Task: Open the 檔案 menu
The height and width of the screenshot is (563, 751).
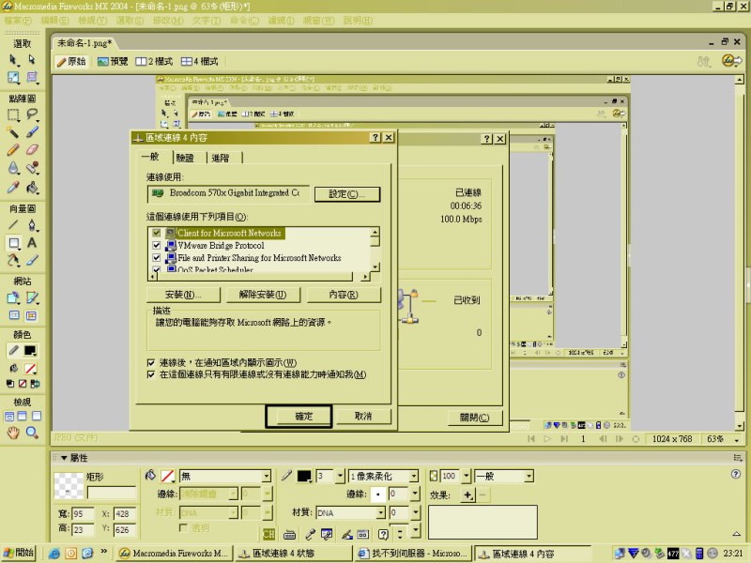Action: [x=18, y=21]
